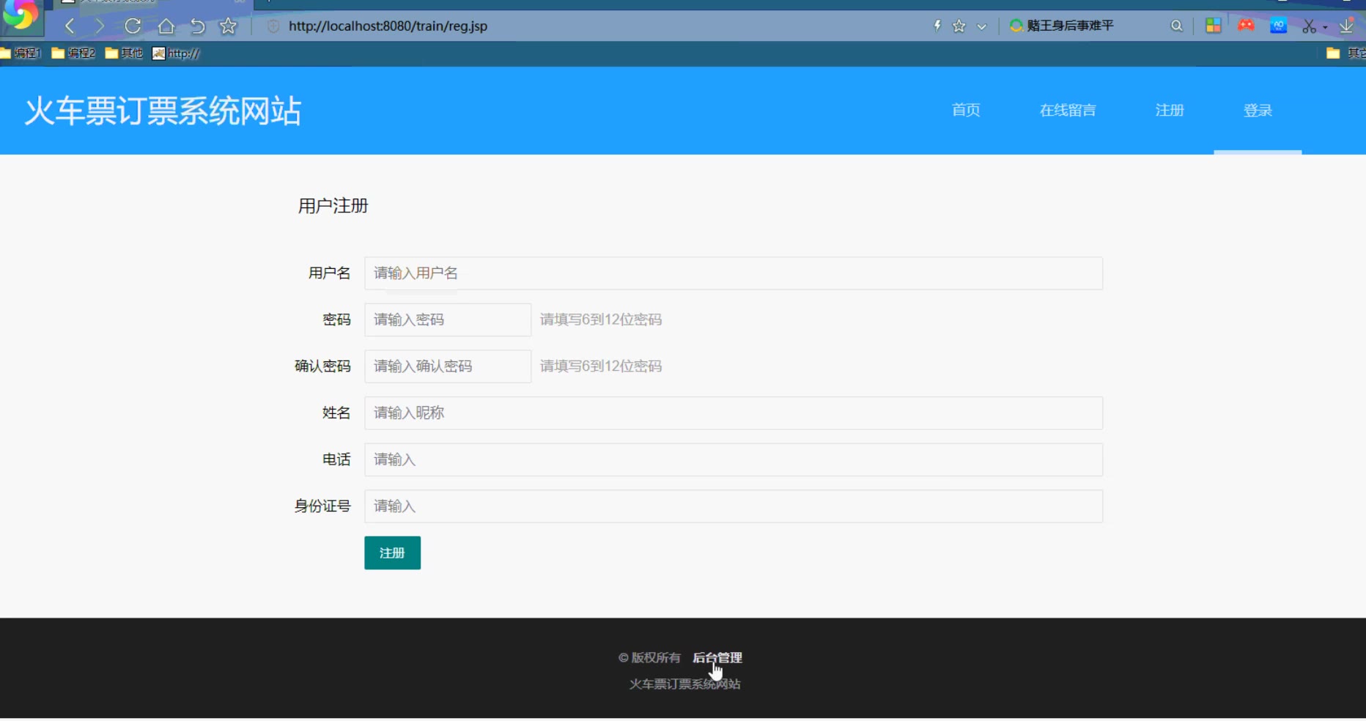Focus the 姓名 input field
This screenshot has height=721, width=1366.
pos(734,413)
